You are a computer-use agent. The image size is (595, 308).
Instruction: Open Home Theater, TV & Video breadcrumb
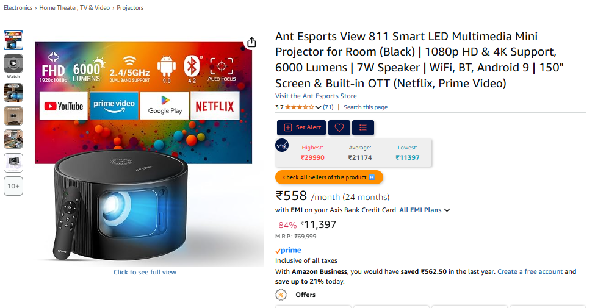pos(75,8)
